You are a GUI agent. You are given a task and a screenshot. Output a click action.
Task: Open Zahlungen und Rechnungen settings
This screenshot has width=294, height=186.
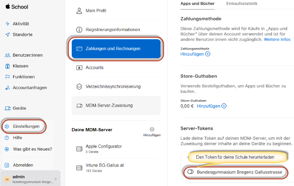[116, 49]
